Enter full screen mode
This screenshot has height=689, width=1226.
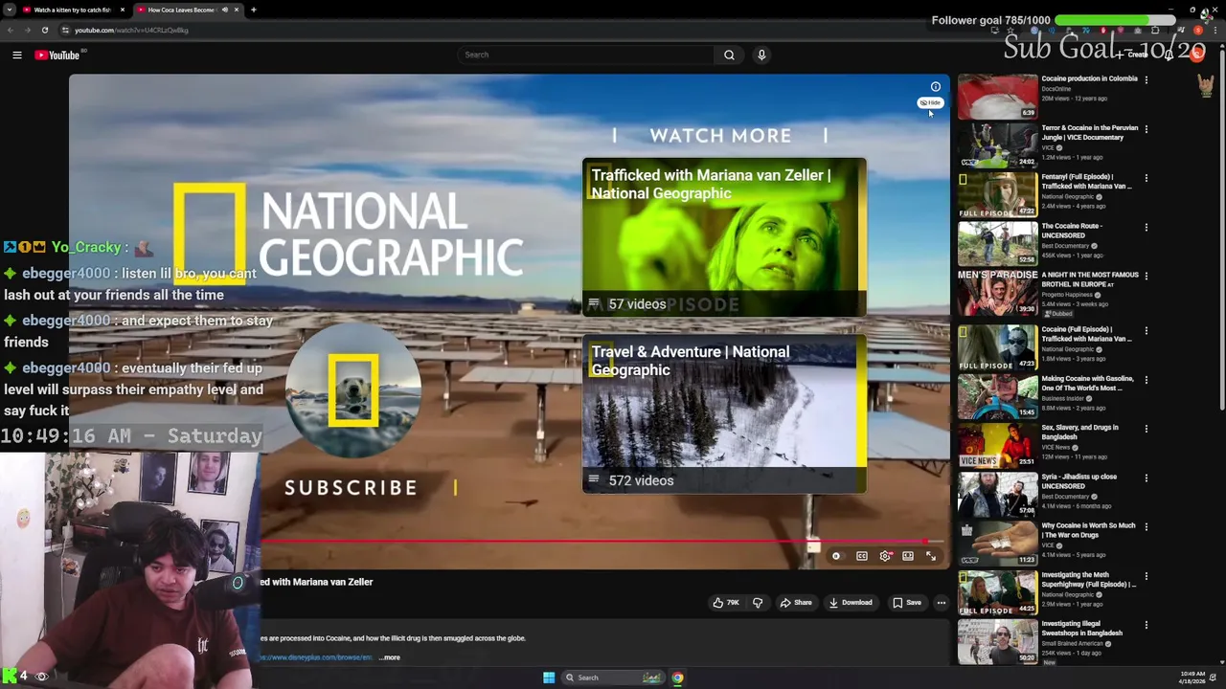click(x=931, y=556)
